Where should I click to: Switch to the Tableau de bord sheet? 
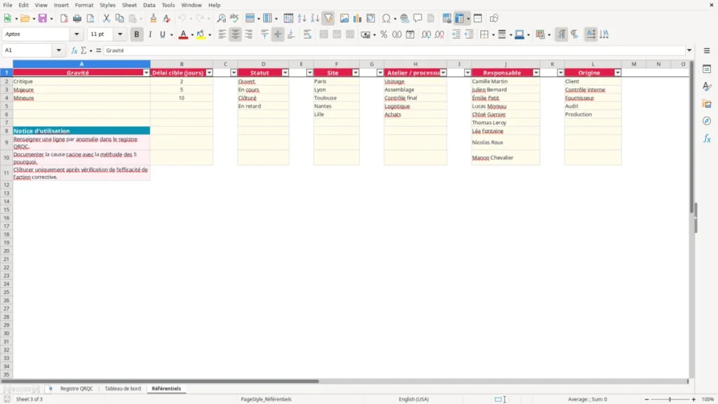click(x=123, y=389)
